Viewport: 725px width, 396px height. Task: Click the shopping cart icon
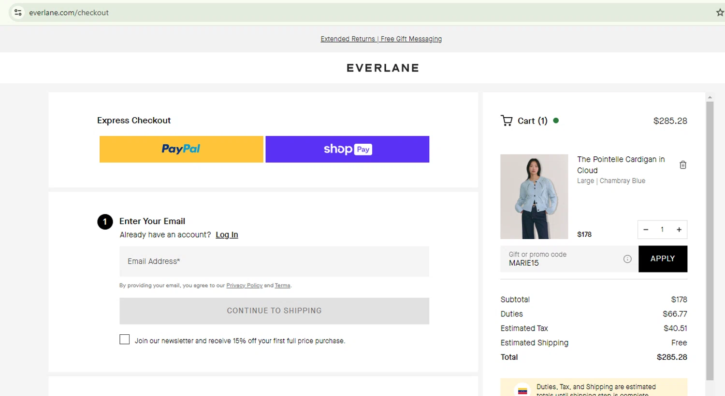(507, 121)
